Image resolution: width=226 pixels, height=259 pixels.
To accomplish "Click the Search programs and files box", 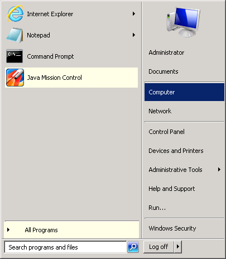I will point(65,247).
